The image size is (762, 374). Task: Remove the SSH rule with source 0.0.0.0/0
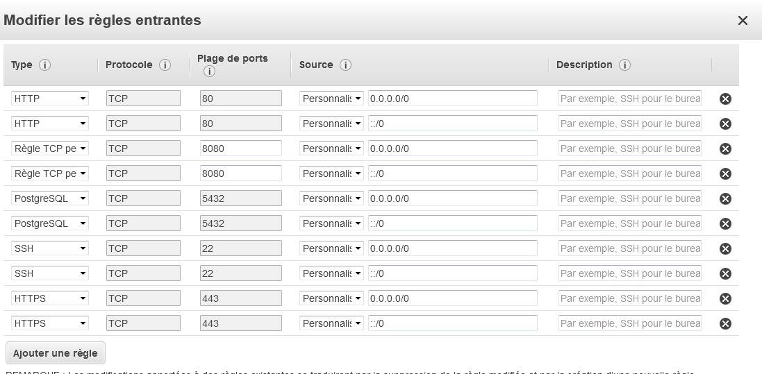click(725, 248)
